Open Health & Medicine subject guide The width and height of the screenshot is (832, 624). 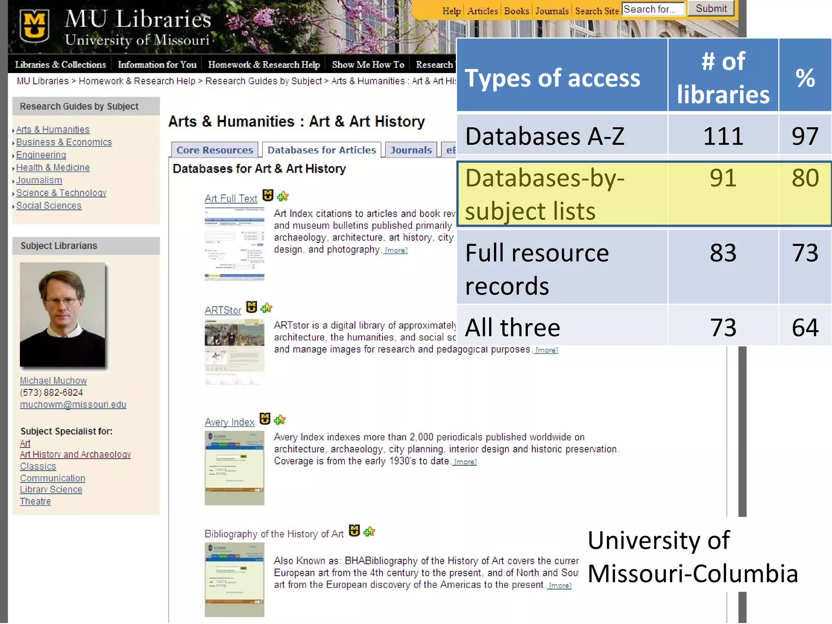pos(53,167)
